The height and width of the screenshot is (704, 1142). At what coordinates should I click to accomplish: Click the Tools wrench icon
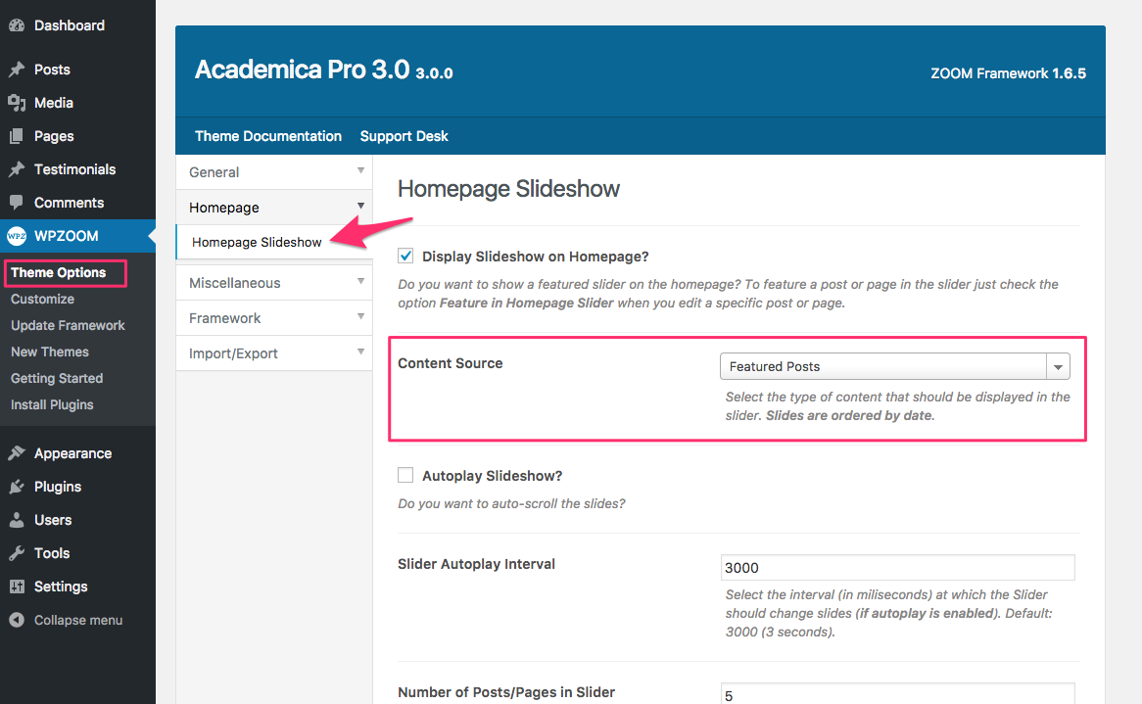(x=17, y=553)
